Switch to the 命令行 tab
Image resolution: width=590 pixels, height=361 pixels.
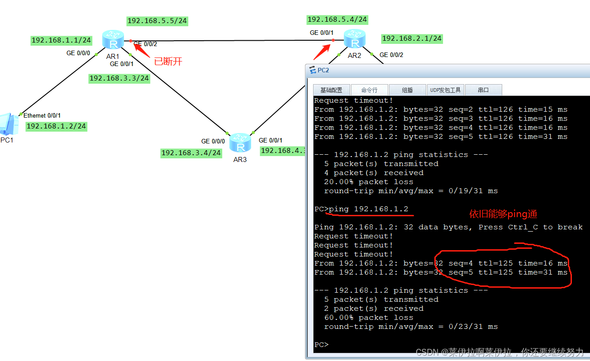(x=369, y=90)
